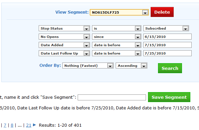Open Date Last Follow Up operator dropdown

click(x=117, y=53)
